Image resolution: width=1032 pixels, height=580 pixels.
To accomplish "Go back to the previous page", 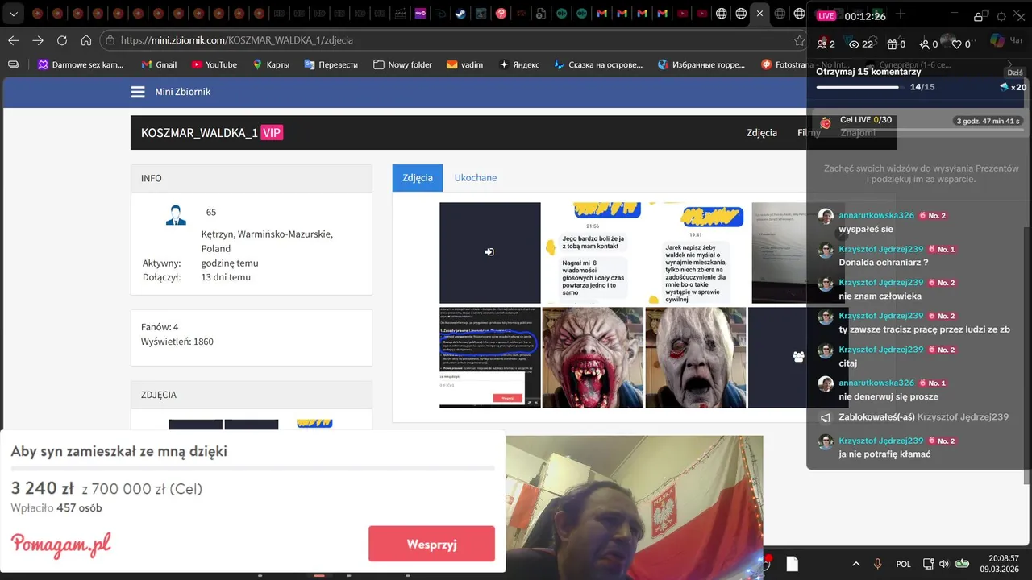I will tap(14, 40).
